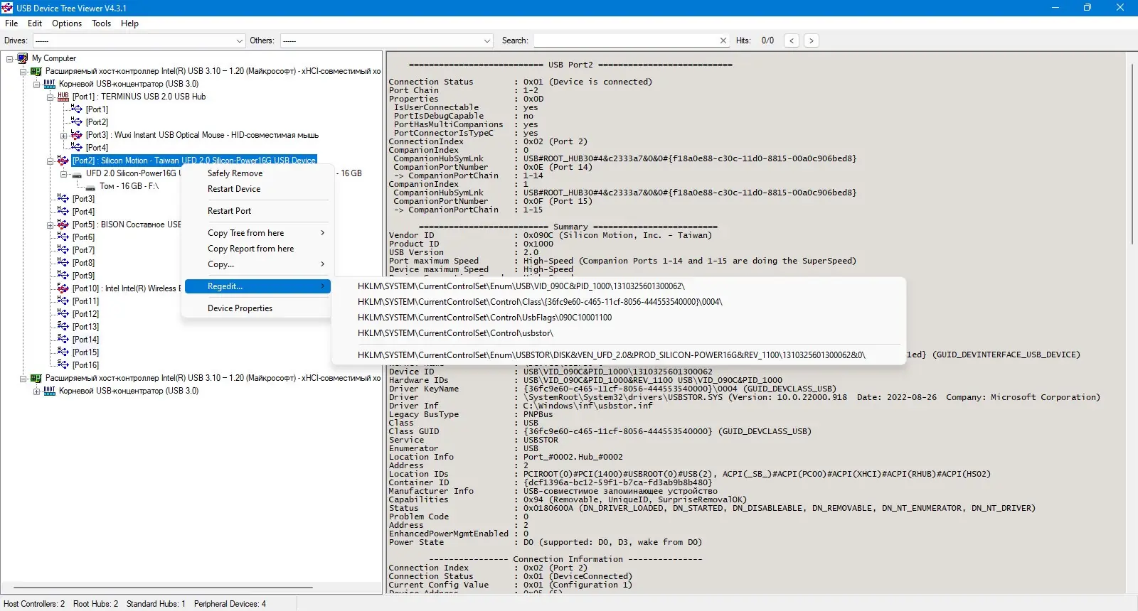Click the USB Device Tree Viewer title bar icon
The width and height of the screenshot is (1138, 611).
[x=7, y=8]
